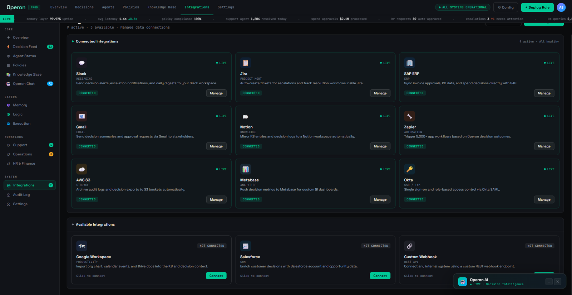The width and height of the screenshot is (572, 295).
Task: Select the Execution layer in sidebar
Action: (x=30, y=124)
